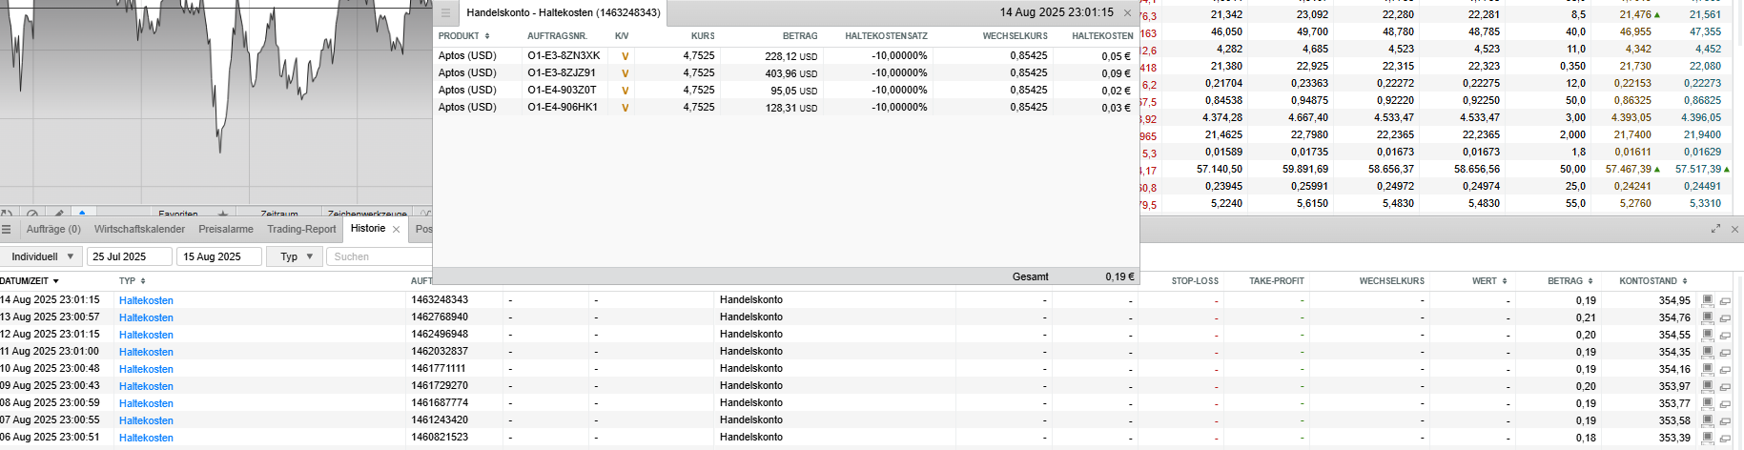Sort history by DATUM/ZEIT column
This screenshot has height=450, width=1744.
[30, 281]
